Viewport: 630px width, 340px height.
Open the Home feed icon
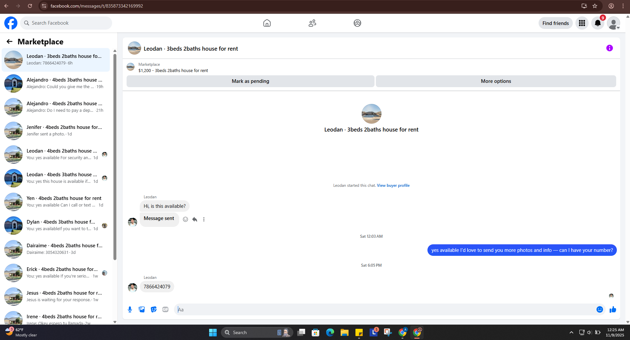tap(267, 23)
